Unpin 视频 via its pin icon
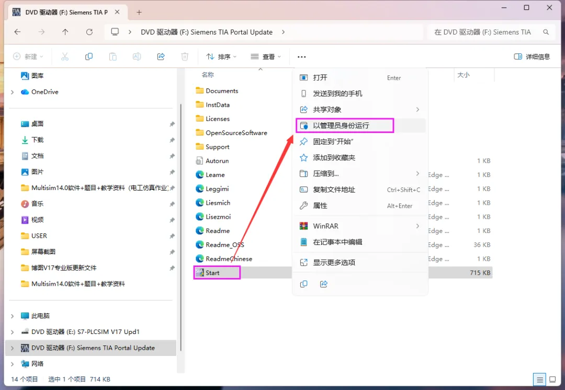Viewport: 565px width, 390px height. (172, 220)
